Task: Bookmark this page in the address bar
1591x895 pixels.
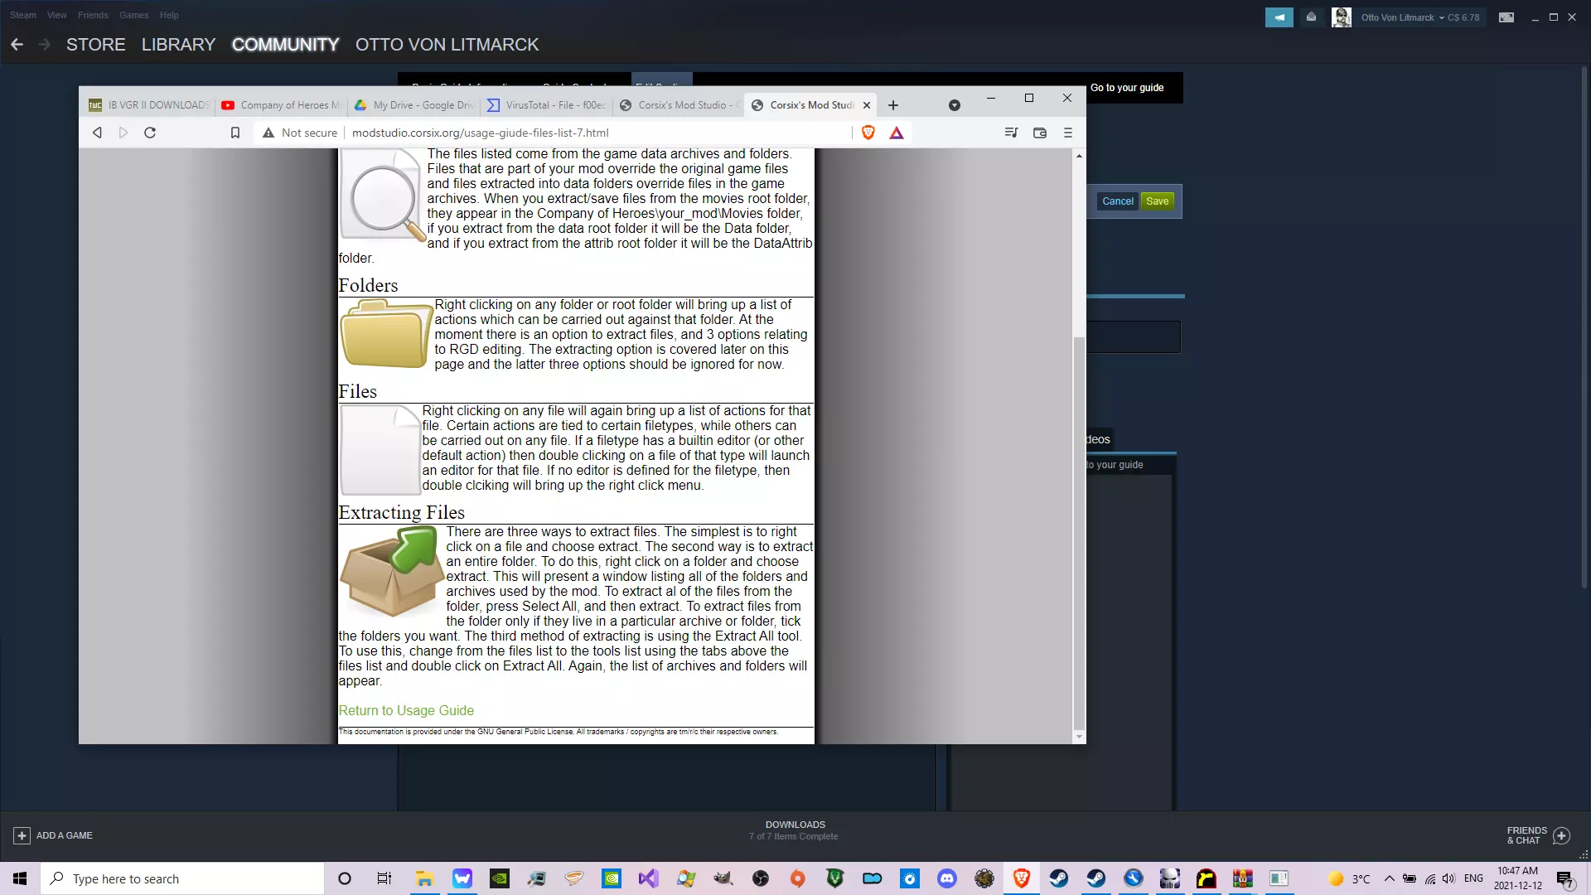Action: (235, 133)
